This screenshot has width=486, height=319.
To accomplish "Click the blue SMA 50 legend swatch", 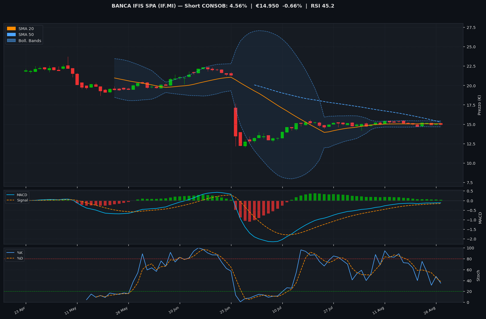I will tap(11, 35).
